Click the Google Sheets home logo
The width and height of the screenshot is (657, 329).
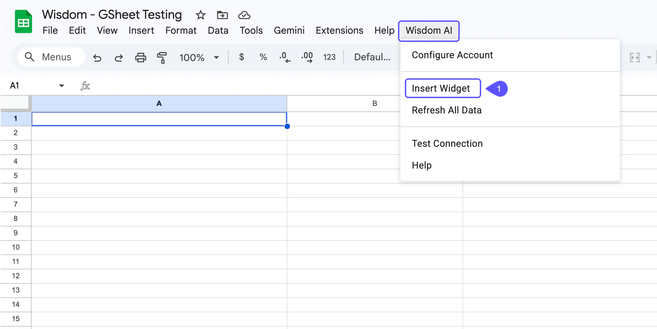point(24,22)
